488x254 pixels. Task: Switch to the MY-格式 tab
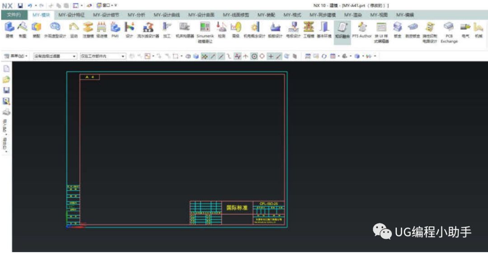[292, 15]
